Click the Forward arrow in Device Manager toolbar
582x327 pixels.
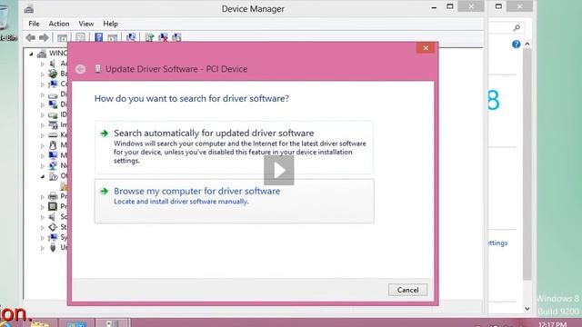pyautogui.click(x=44, y=37)
